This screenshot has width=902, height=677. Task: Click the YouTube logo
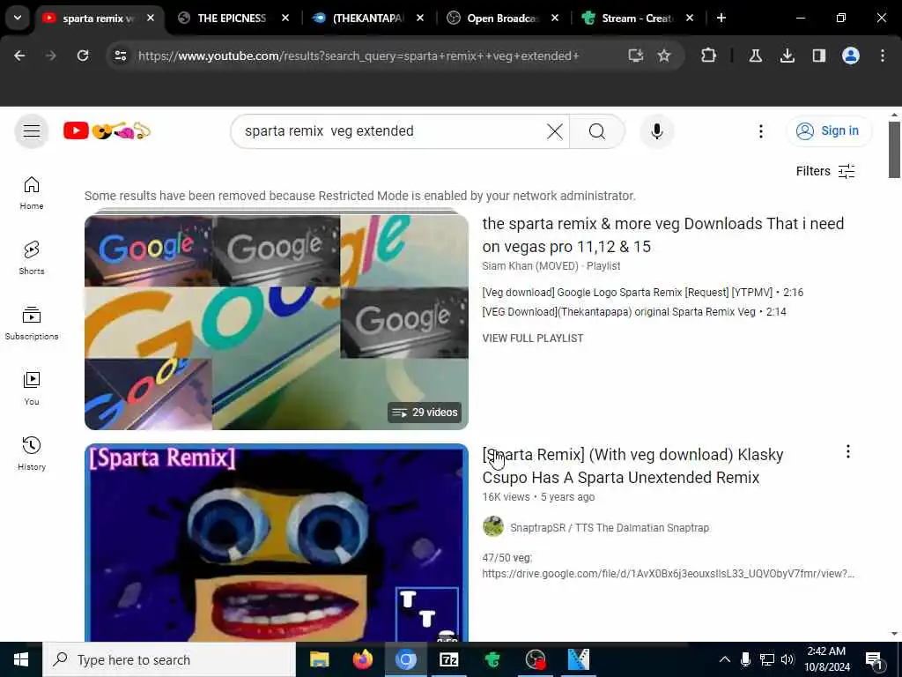107,131
